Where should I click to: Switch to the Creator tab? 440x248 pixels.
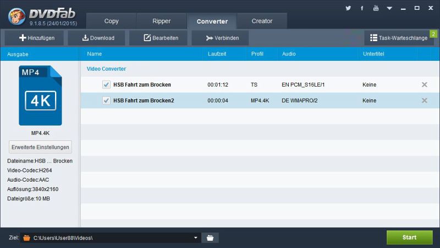tap(262, 21)
